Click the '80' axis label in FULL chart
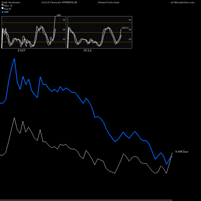This screenshot has width=201, height=201. pos(130,20)
